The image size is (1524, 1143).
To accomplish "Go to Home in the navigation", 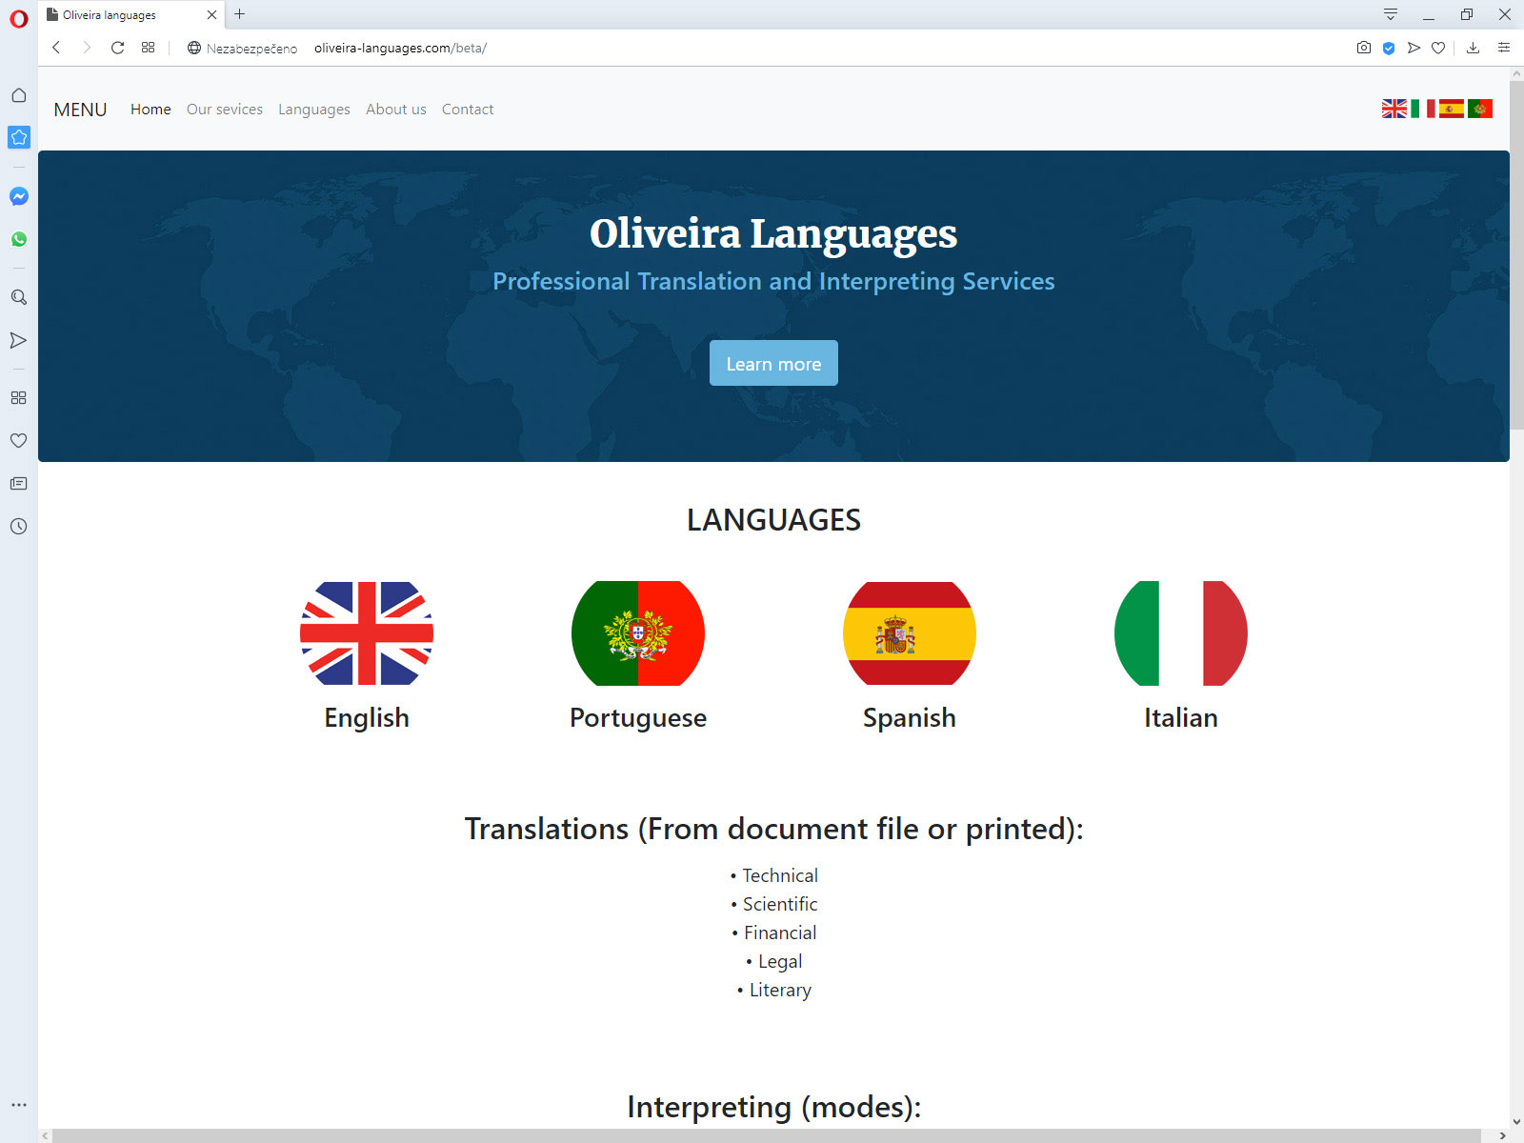I will (150, 110).
